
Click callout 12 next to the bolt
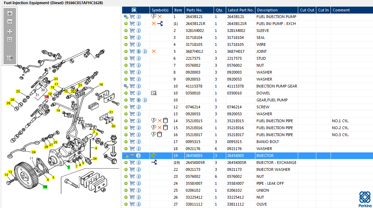click(x=6, y=175)
